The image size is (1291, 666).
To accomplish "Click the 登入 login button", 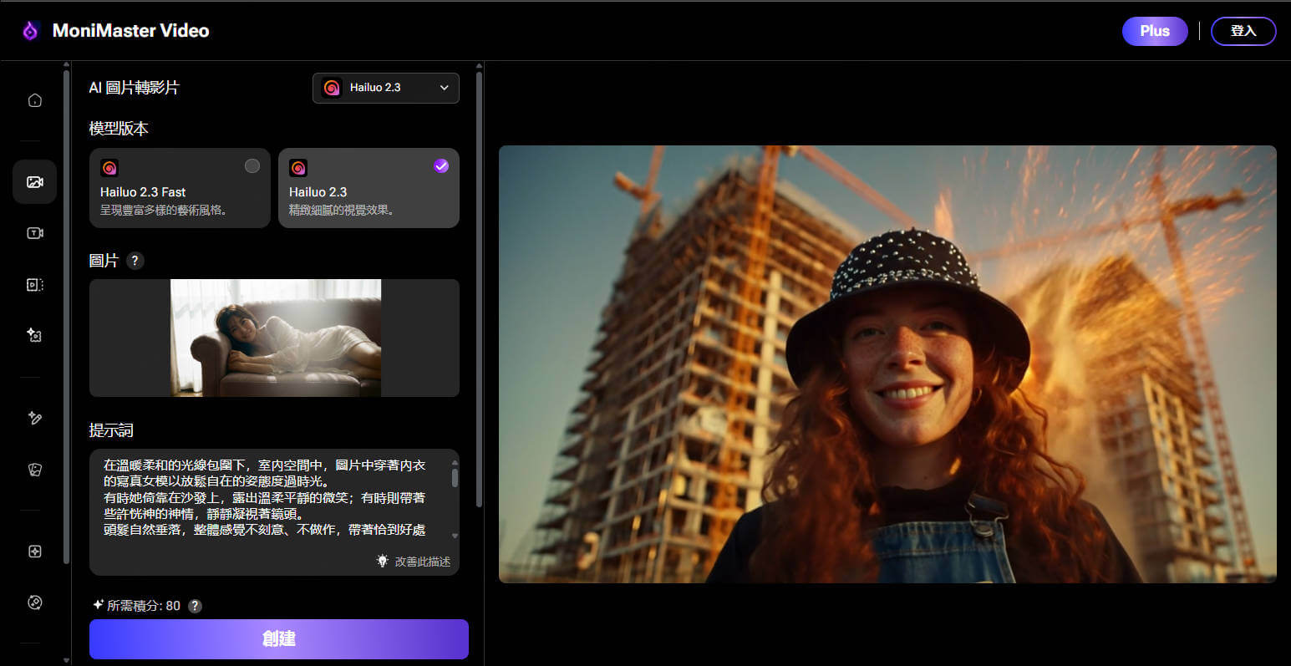I will [1243, 31].
